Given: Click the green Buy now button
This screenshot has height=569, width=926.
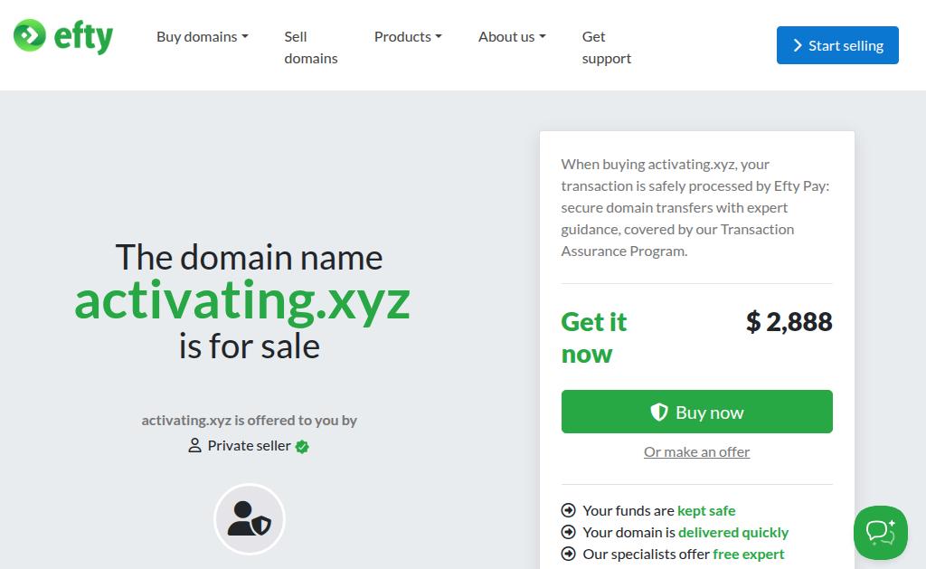Looking at the screenshot, I should tap(697, 412).
